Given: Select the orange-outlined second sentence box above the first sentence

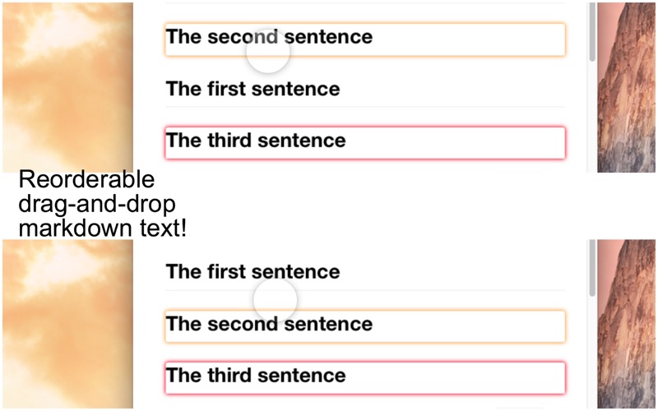Looking at the screenshot, I should click(x=365, y=39).
